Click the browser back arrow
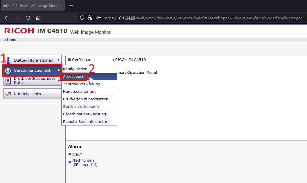The height and width of the screenshot is (183, 307). [x=7, y=18]
